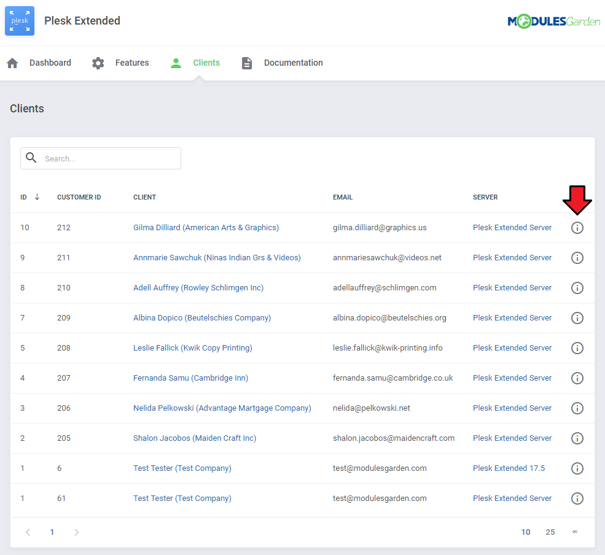This screenshot has width=605, height=555.
Task: Click customer ID 212 cell
Action: 64,228
